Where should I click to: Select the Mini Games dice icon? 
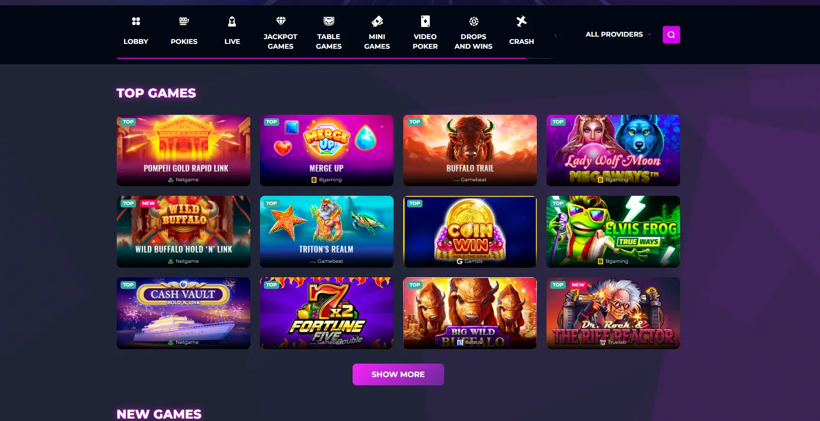[x=377, y=21]
